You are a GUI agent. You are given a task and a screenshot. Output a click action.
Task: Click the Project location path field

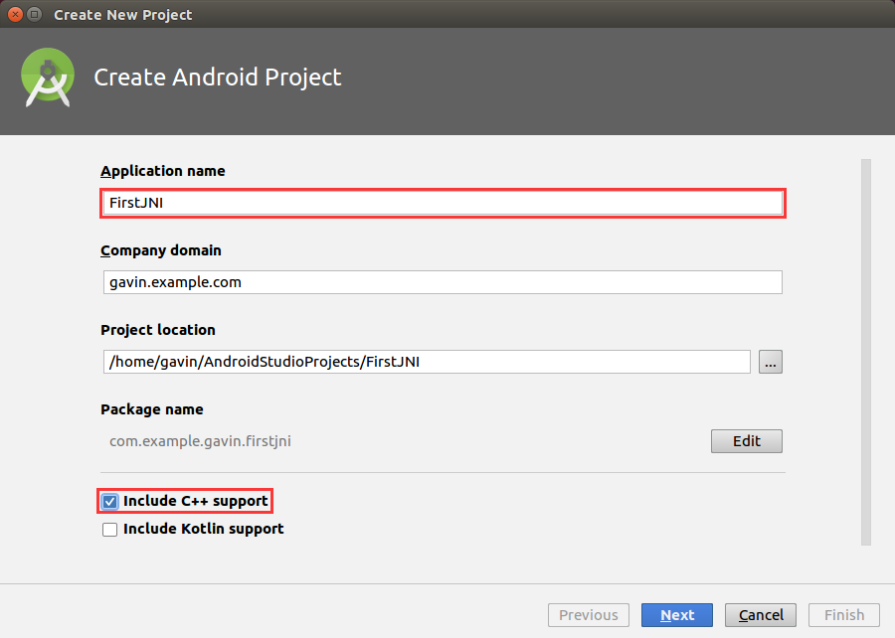[427, 362]
